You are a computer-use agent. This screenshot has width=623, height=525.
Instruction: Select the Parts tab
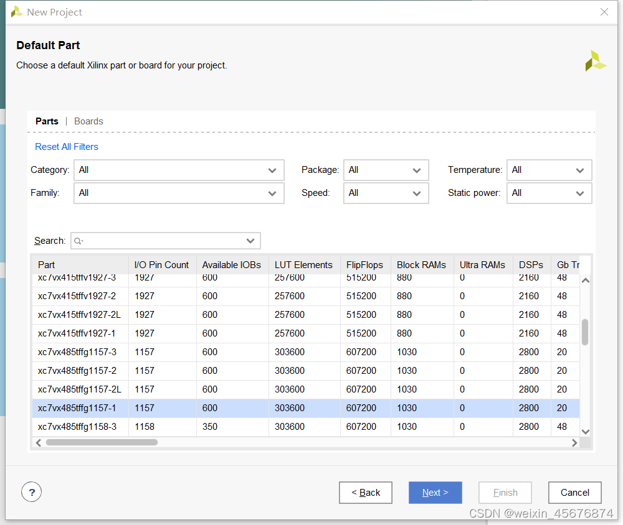coord(47,121)
